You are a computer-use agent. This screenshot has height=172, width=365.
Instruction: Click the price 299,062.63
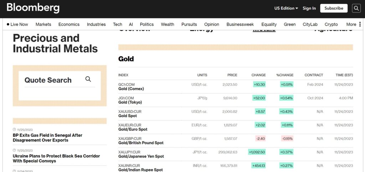point(228,152)
